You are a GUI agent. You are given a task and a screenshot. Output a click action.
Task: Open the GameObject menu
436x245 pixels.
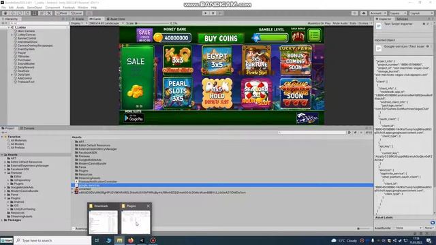pyautogui.click(x=35, y=7)
